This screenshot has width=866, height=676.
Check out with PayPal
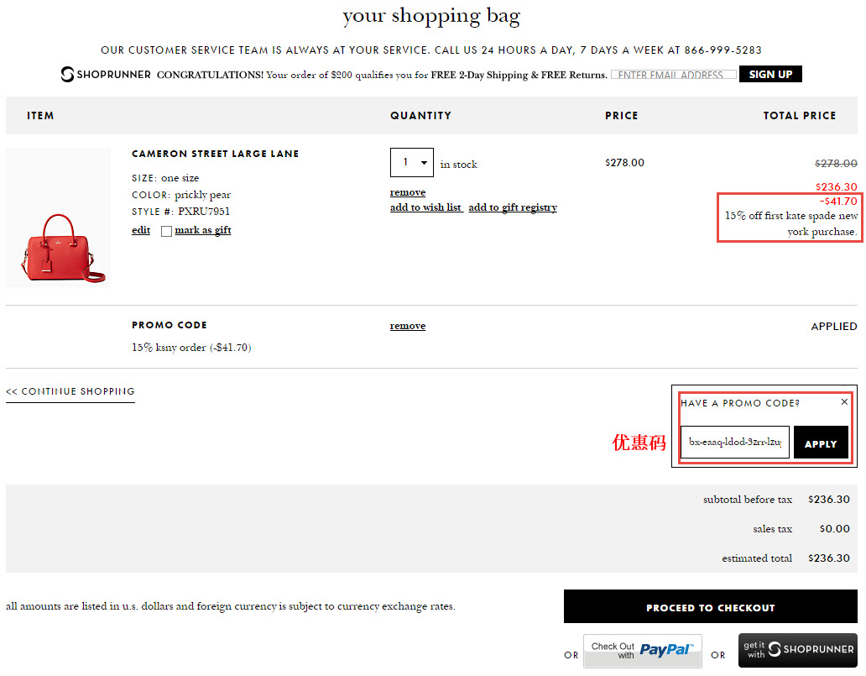point(643,651)
